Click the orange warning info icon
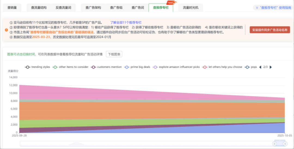This screenshot has height=149, width=294. (6, 30)
